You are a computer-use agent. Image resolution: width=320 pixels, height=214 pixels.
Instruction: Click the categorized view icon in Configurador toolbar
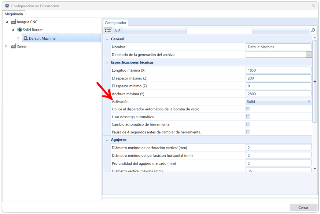(x=108, y=30)
